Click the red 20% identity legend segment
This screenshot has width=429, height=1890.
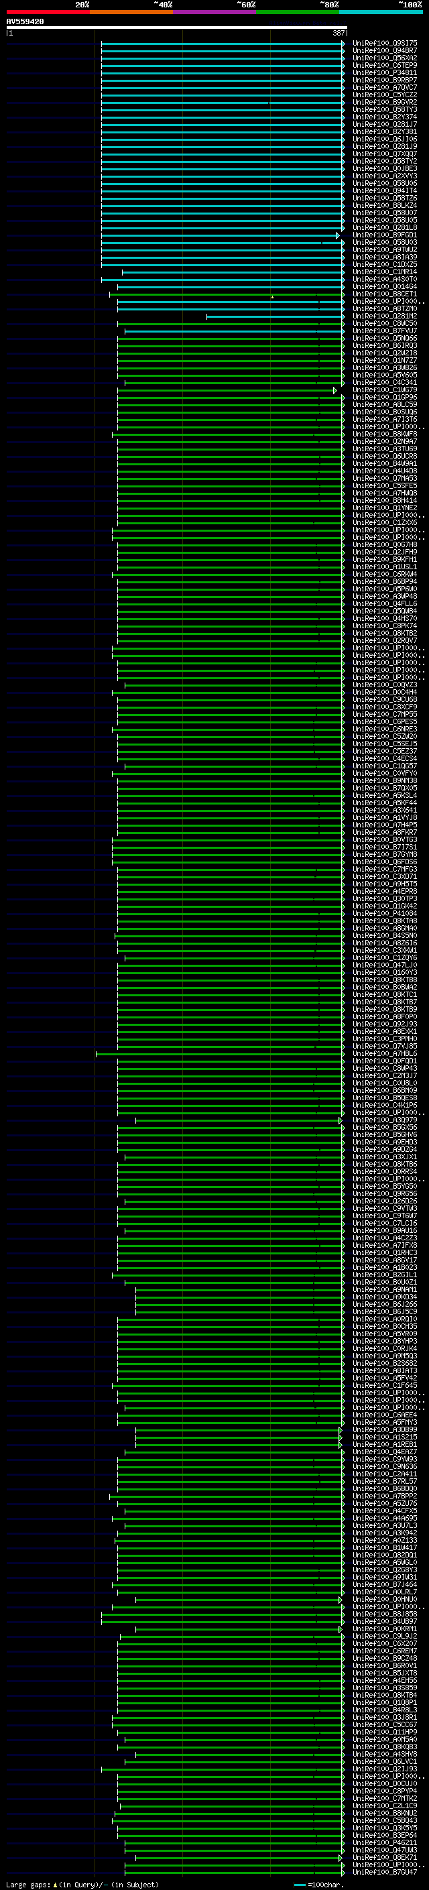pyautogui.click(x=48, y=12)
